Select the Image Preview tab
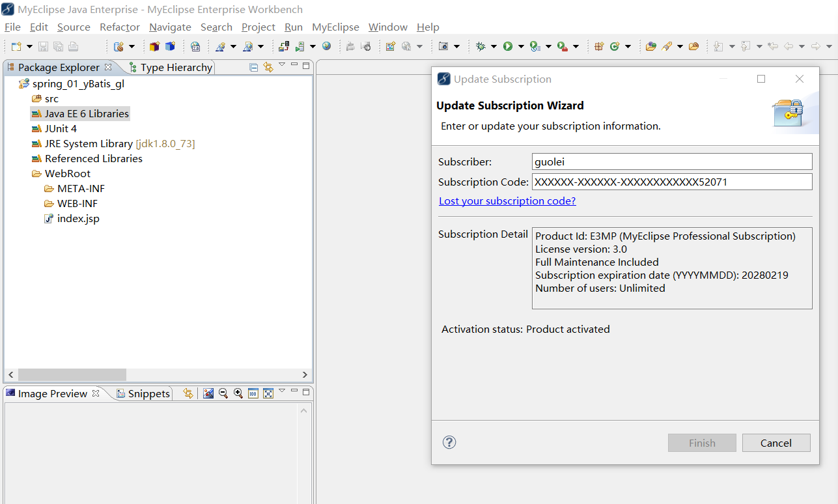The width and height of the screenshot is (838, 504). [52, 393]
